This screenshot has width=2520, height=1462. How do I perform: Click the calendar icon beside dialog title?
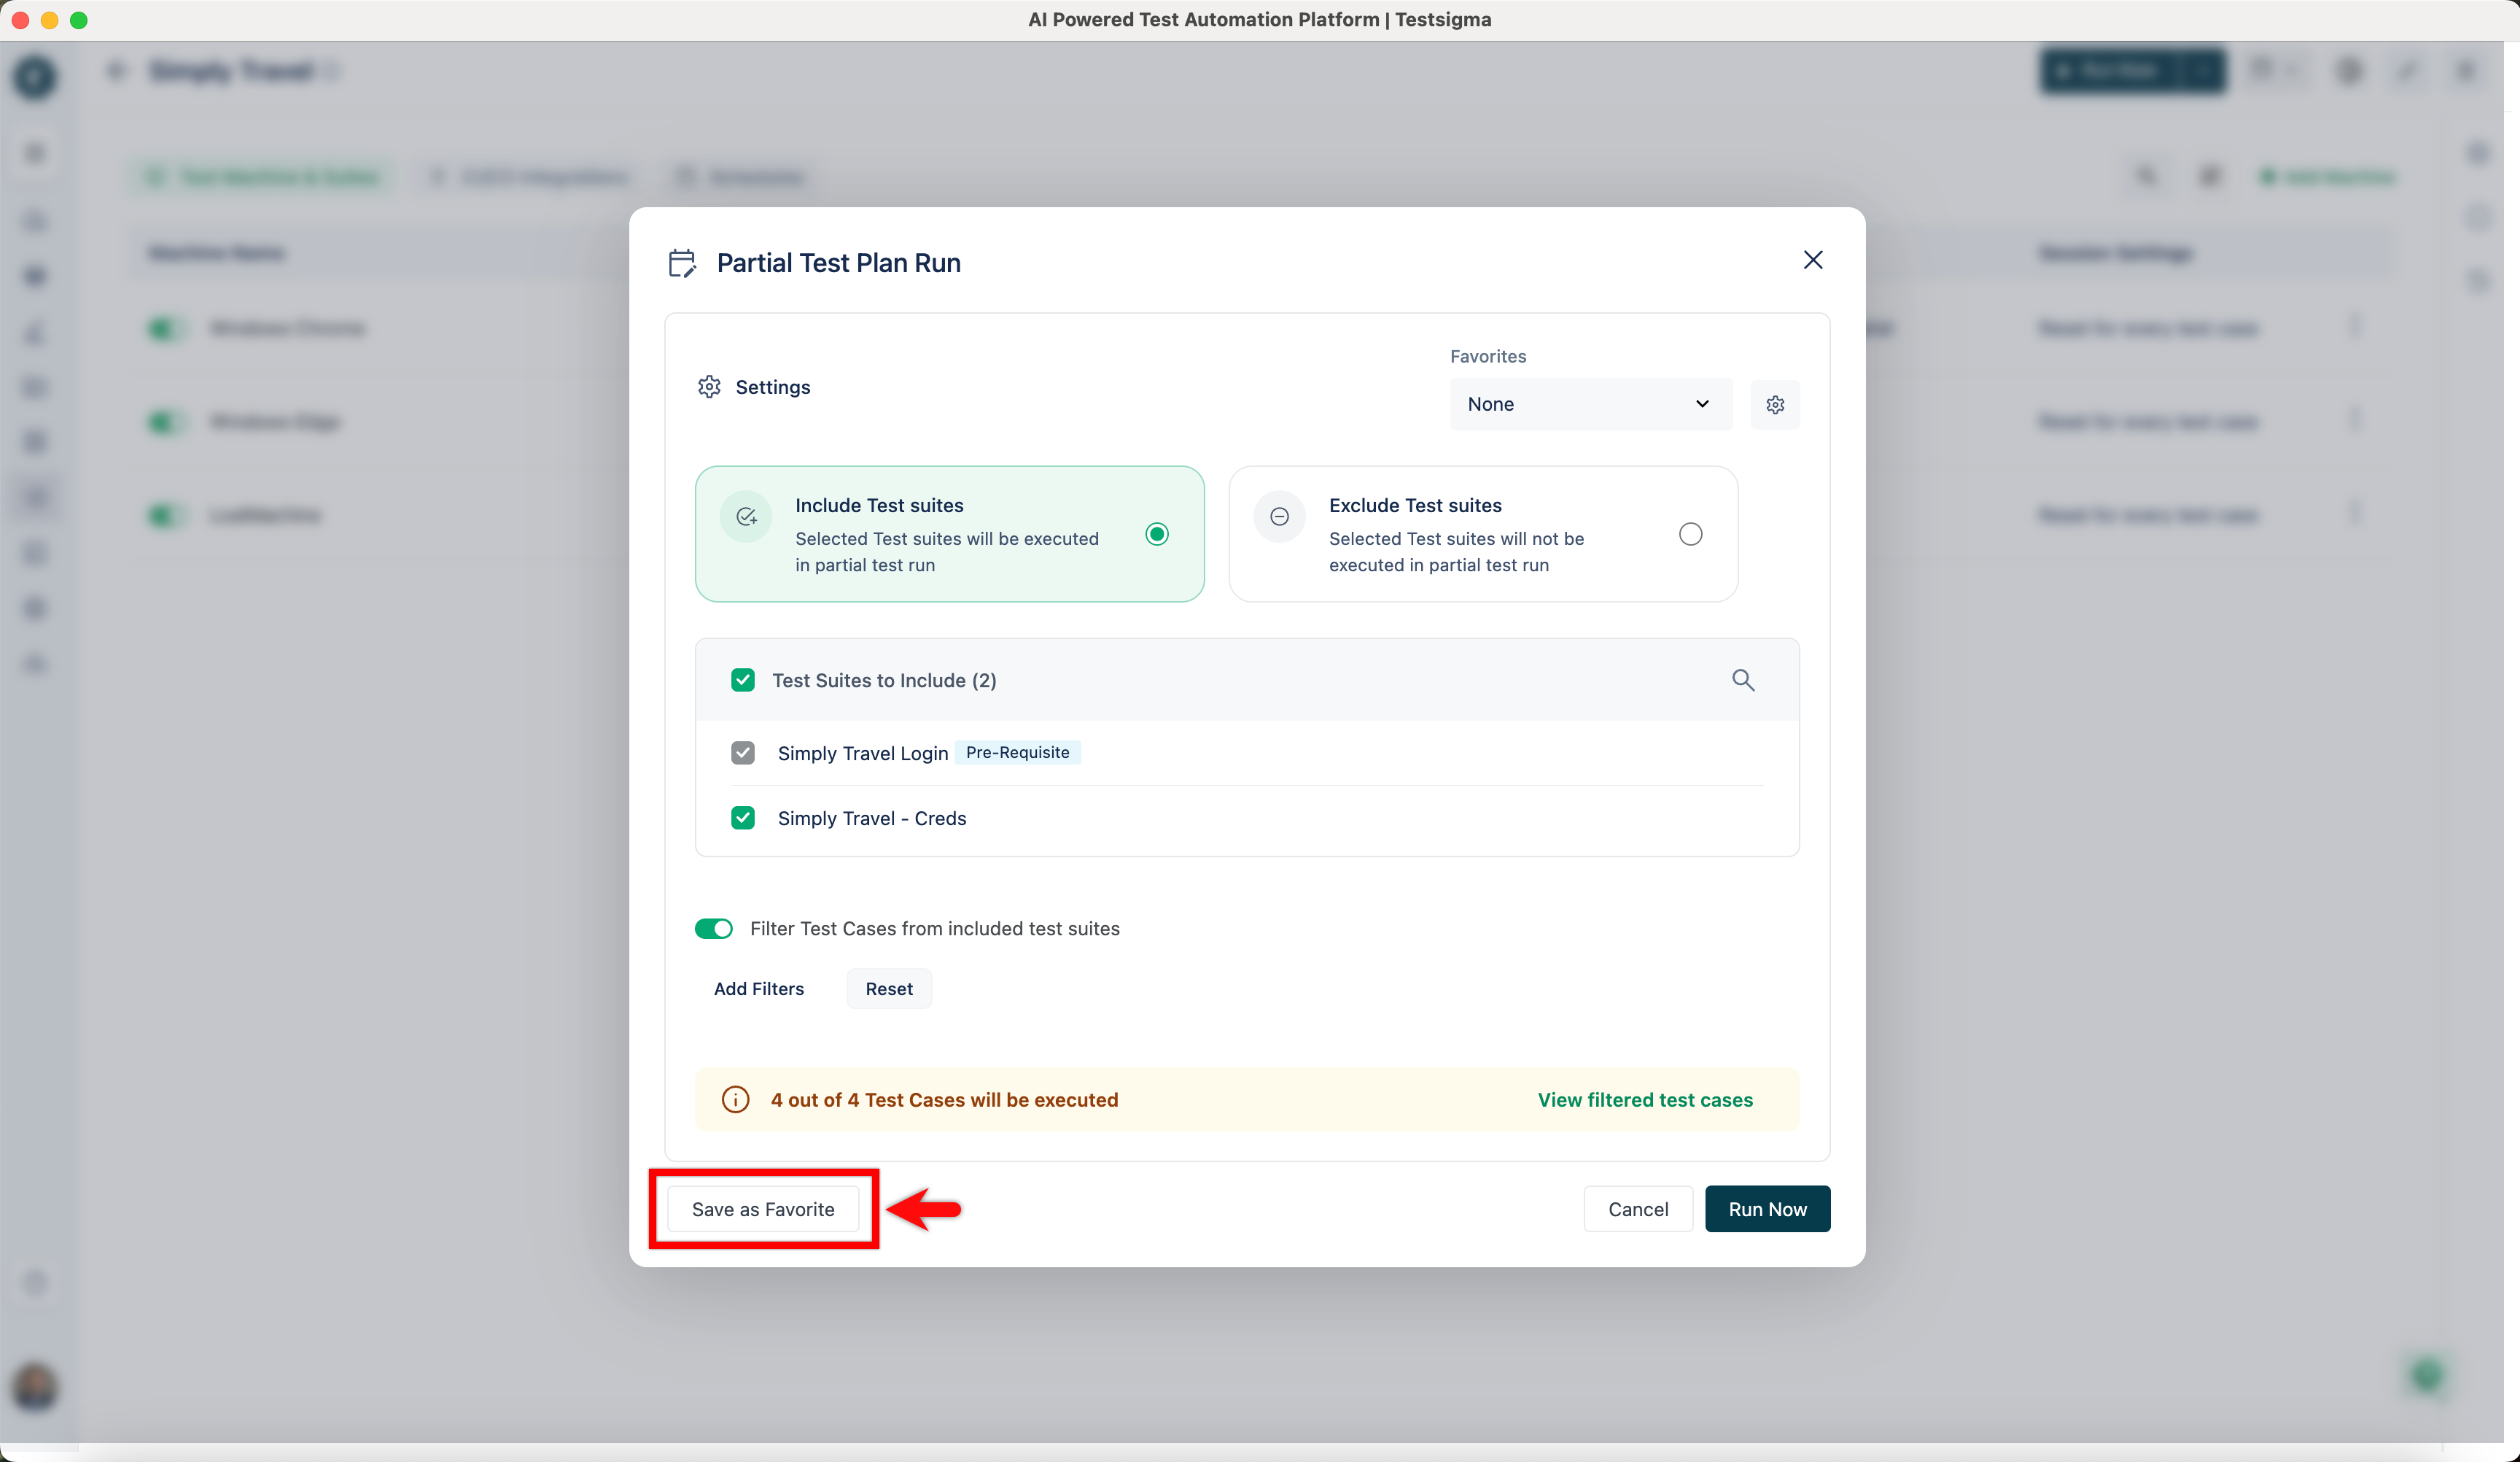tap(682, 263)
